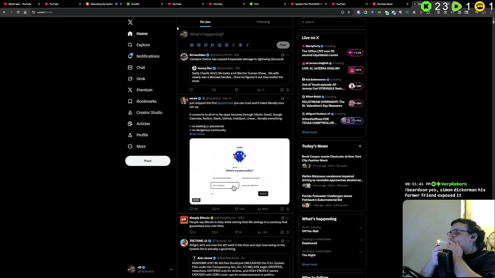The width and height of the screenshot is (495, 278).
Task: Open more options on TECTONE post
Action: (x=288, y=241)
